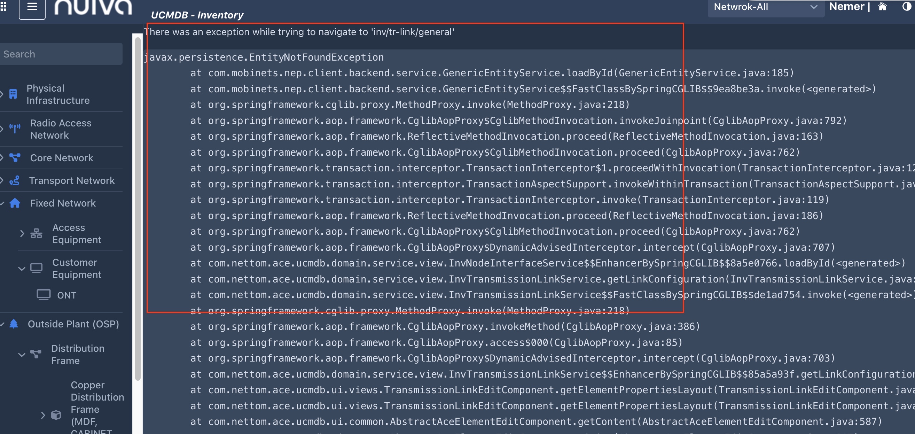Click the Radio Access Network antenna icon
The image size is (915, 434).
pyautogui.click(x=15, y=128)
